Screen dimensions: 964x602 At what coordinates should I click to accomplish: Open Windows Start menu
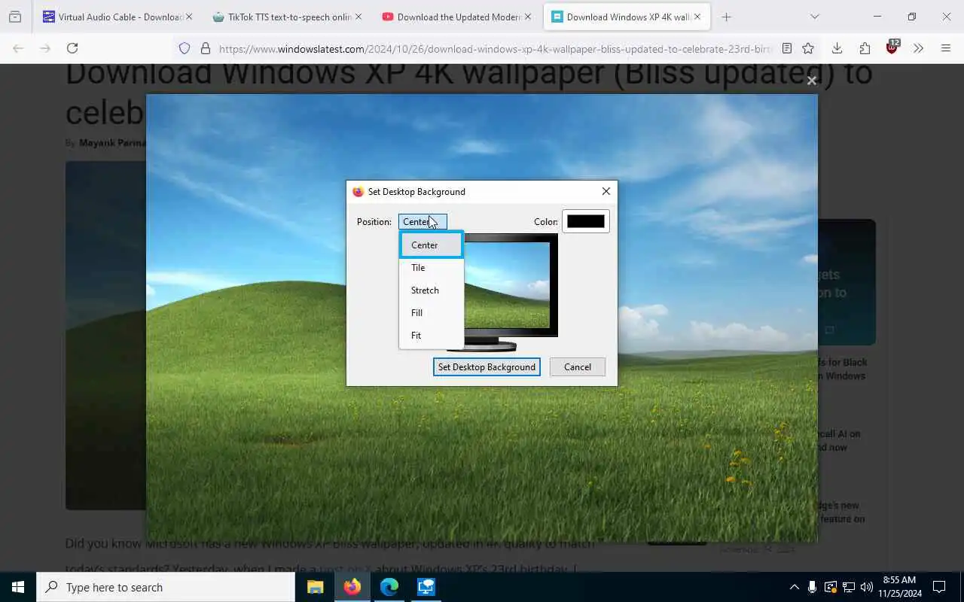(x=18, y=587)
